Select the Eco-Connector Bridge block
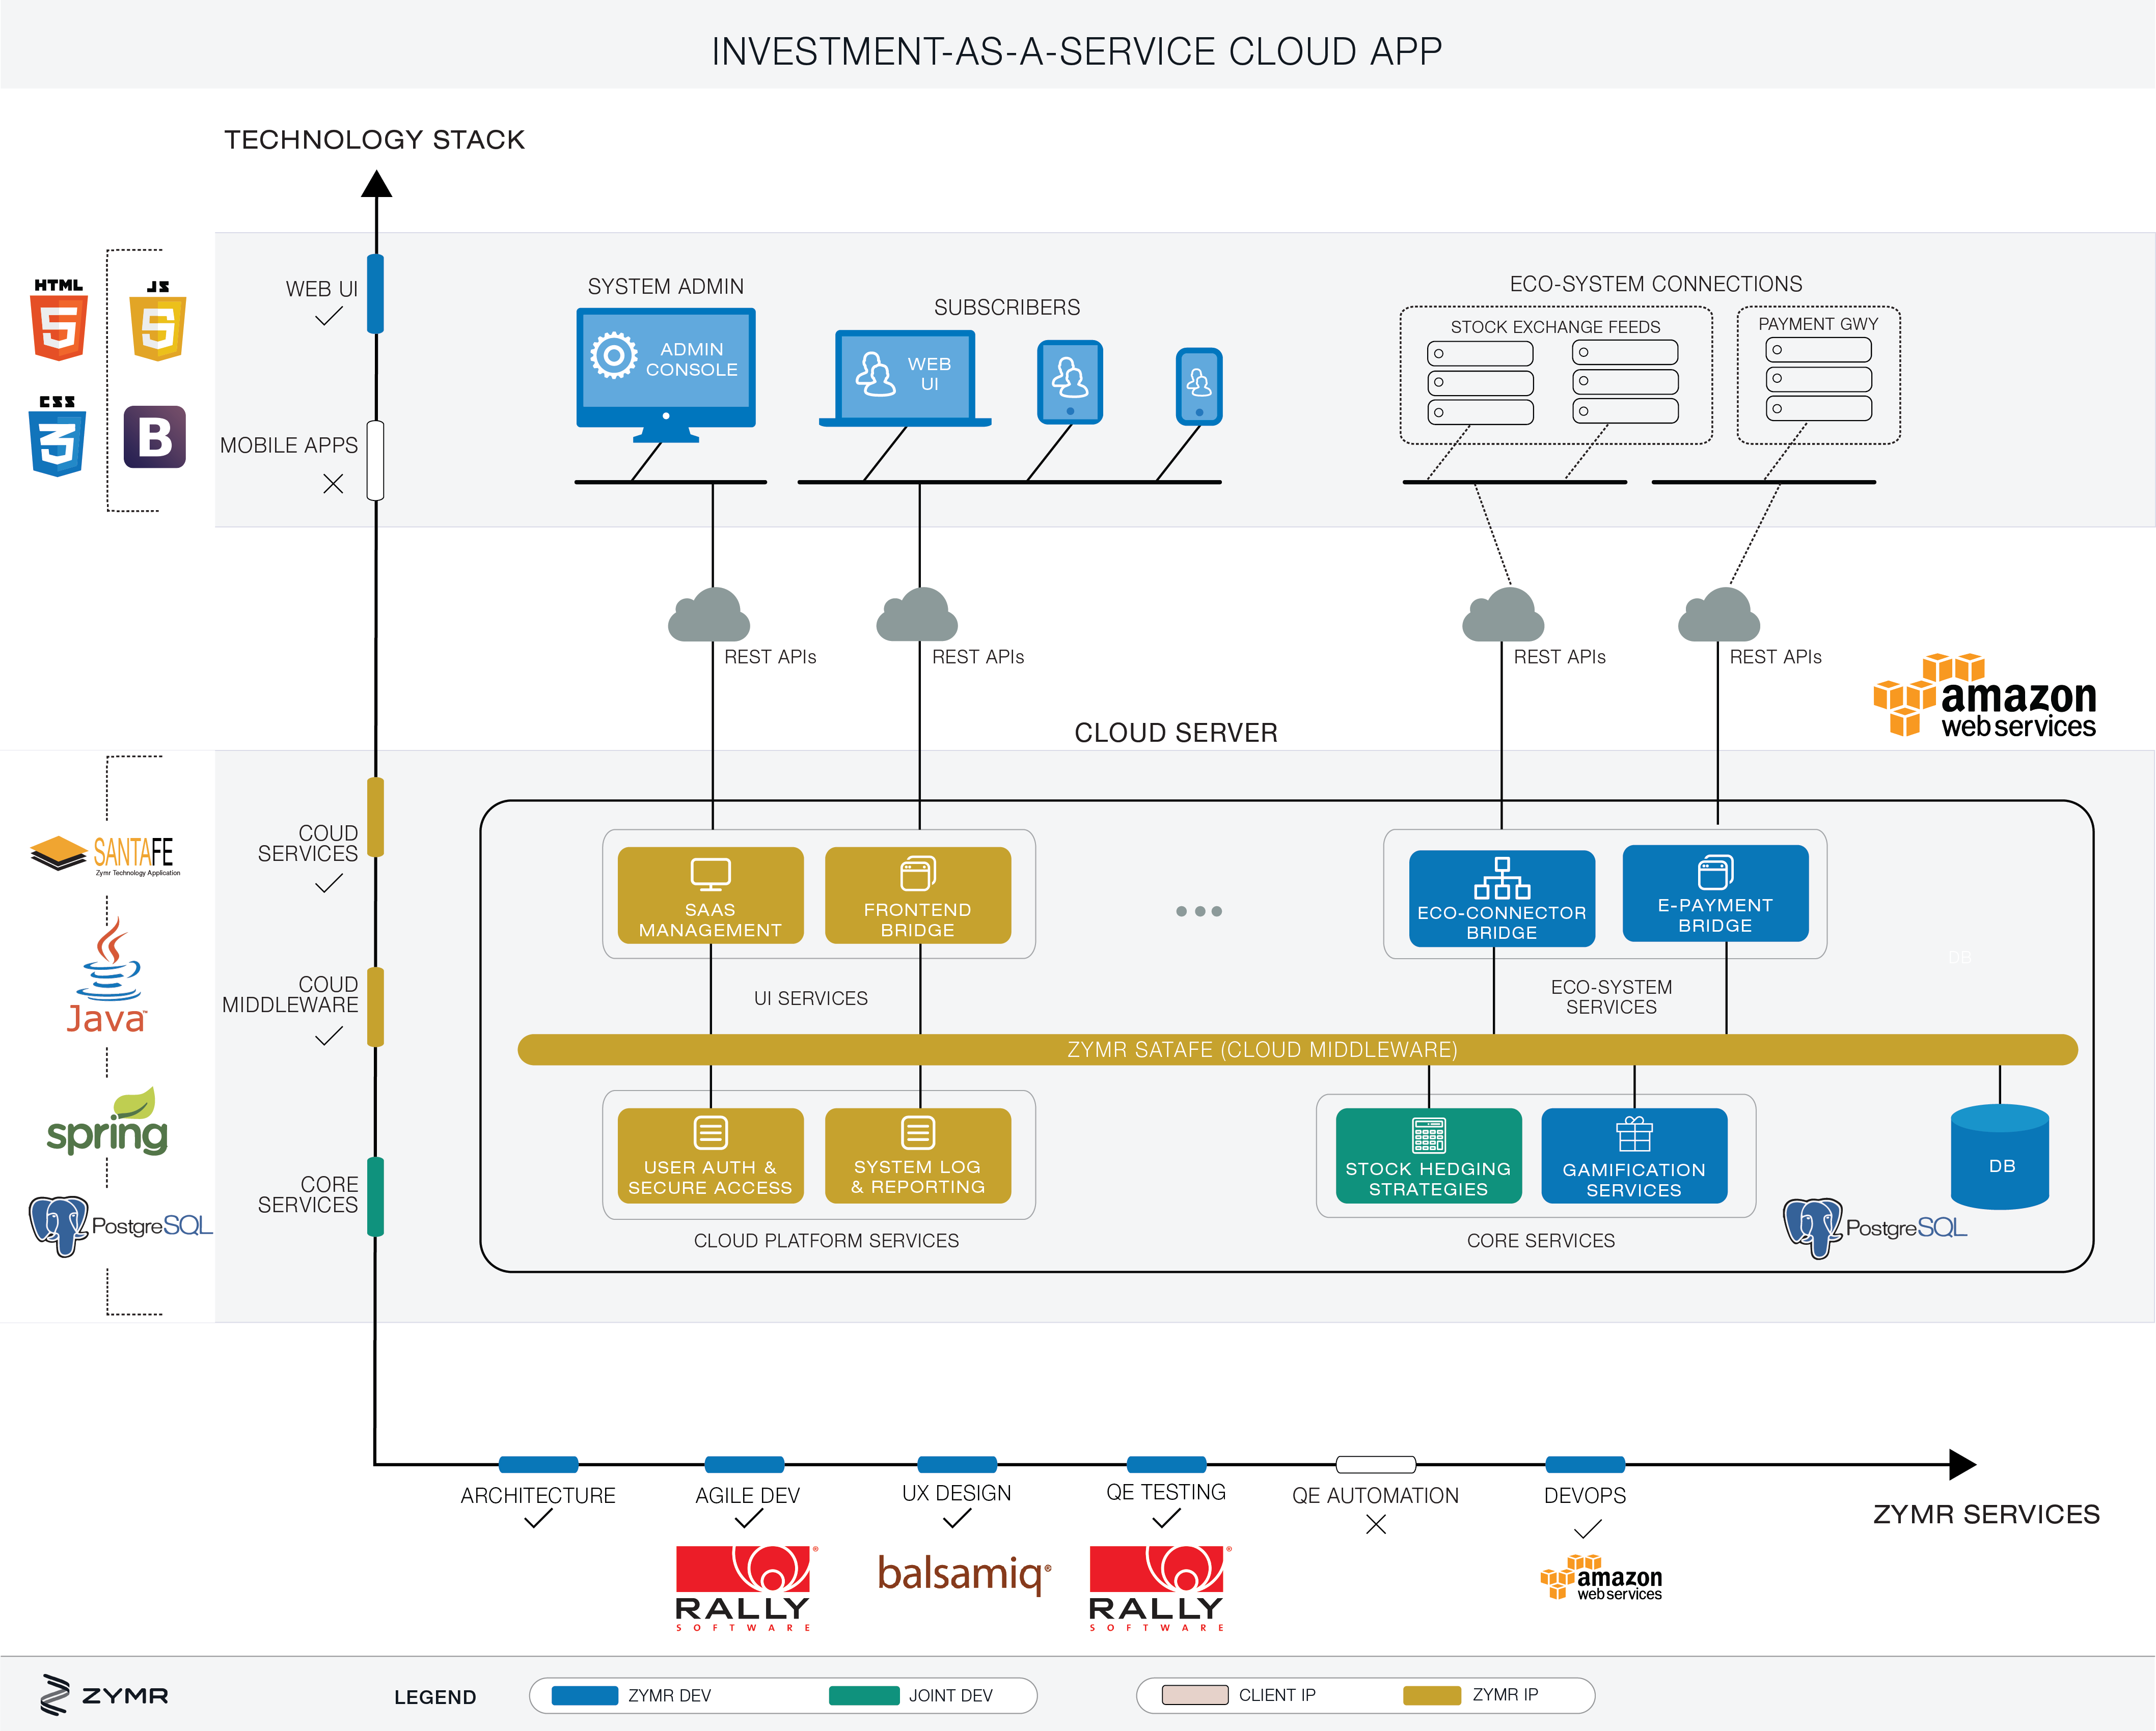 pos(1502,899)
